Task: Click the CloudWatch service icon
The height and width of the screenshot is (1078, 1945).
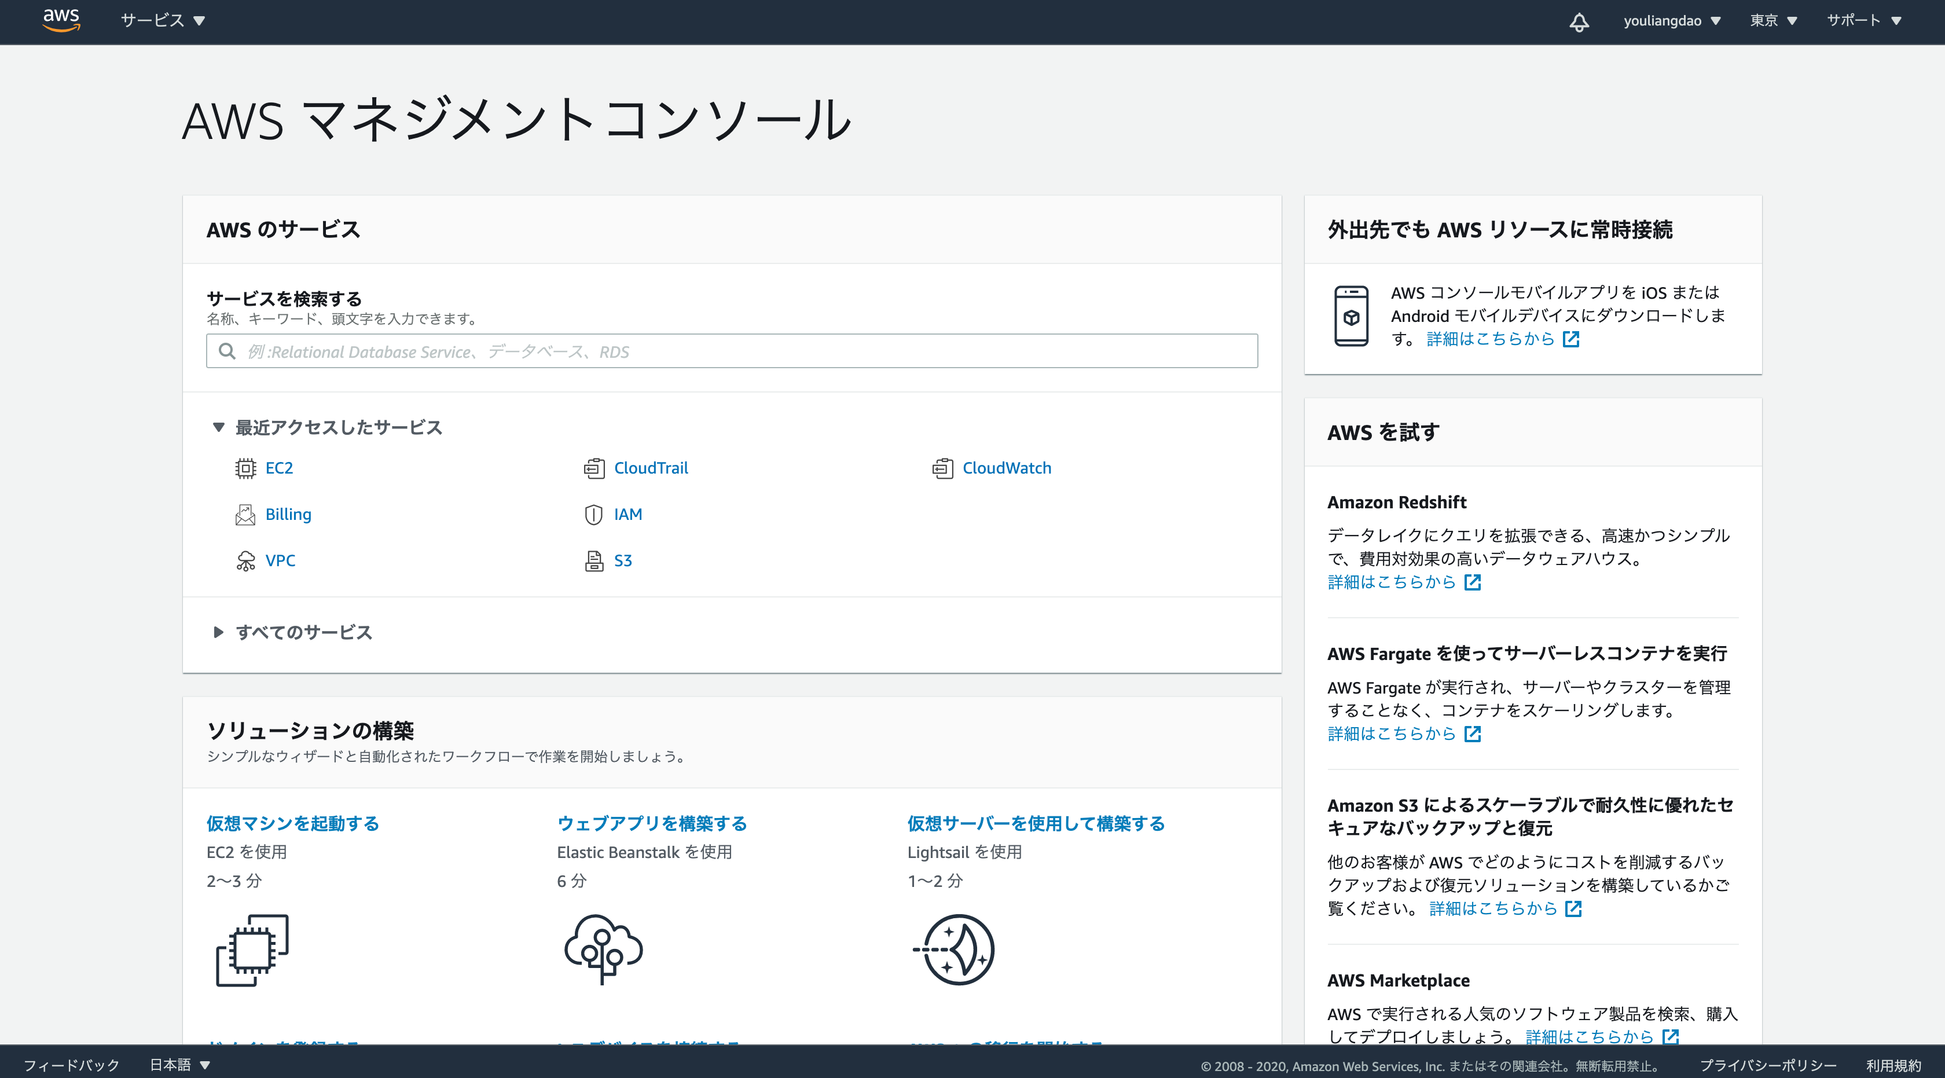Action: (x=942, y=468)
